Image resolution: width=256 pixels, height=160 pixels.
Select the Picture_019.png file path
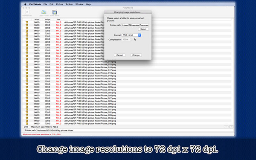point(90,76)
